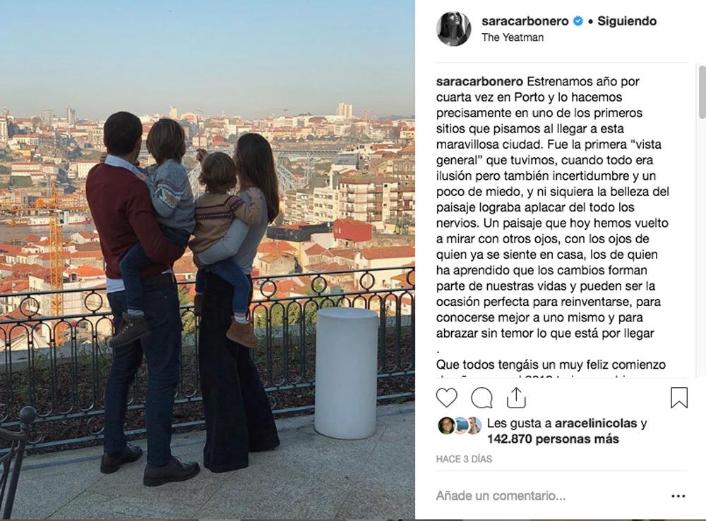Like the post with the heart icon
Viewport: 706px width, 521px height.
[x=446, y=398]
